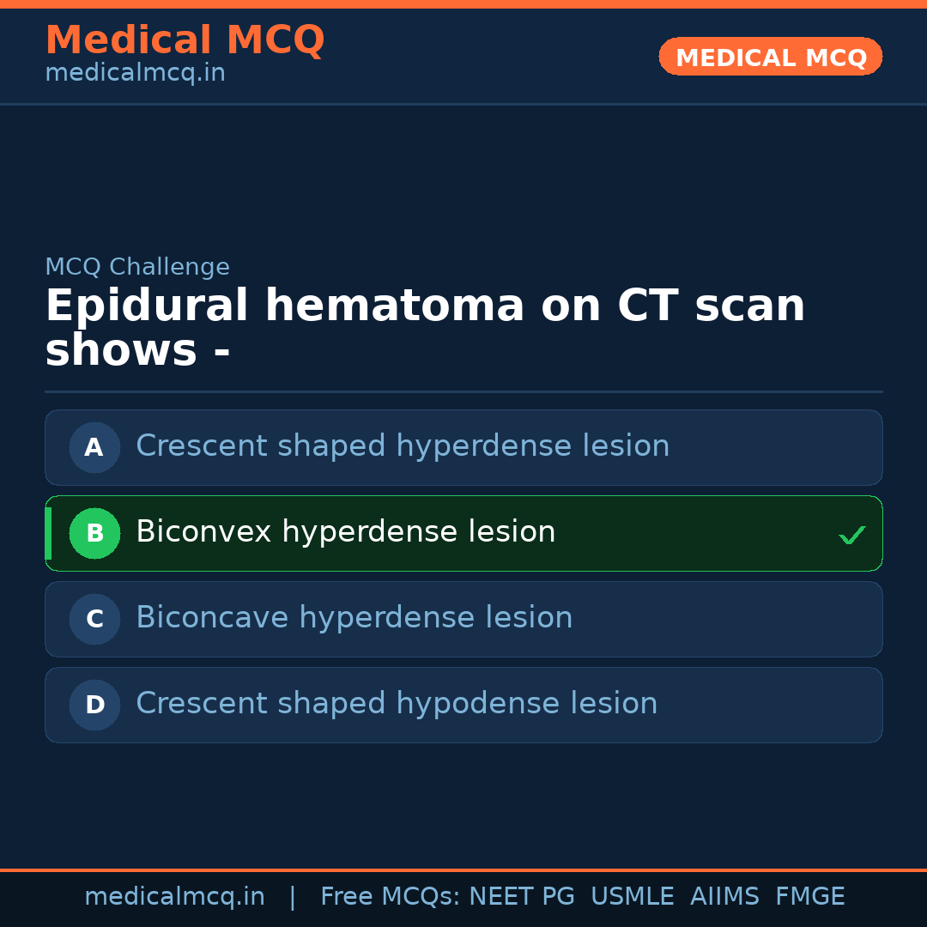Click the 'MCQ Challenge' label above the question

pos(137,267)
